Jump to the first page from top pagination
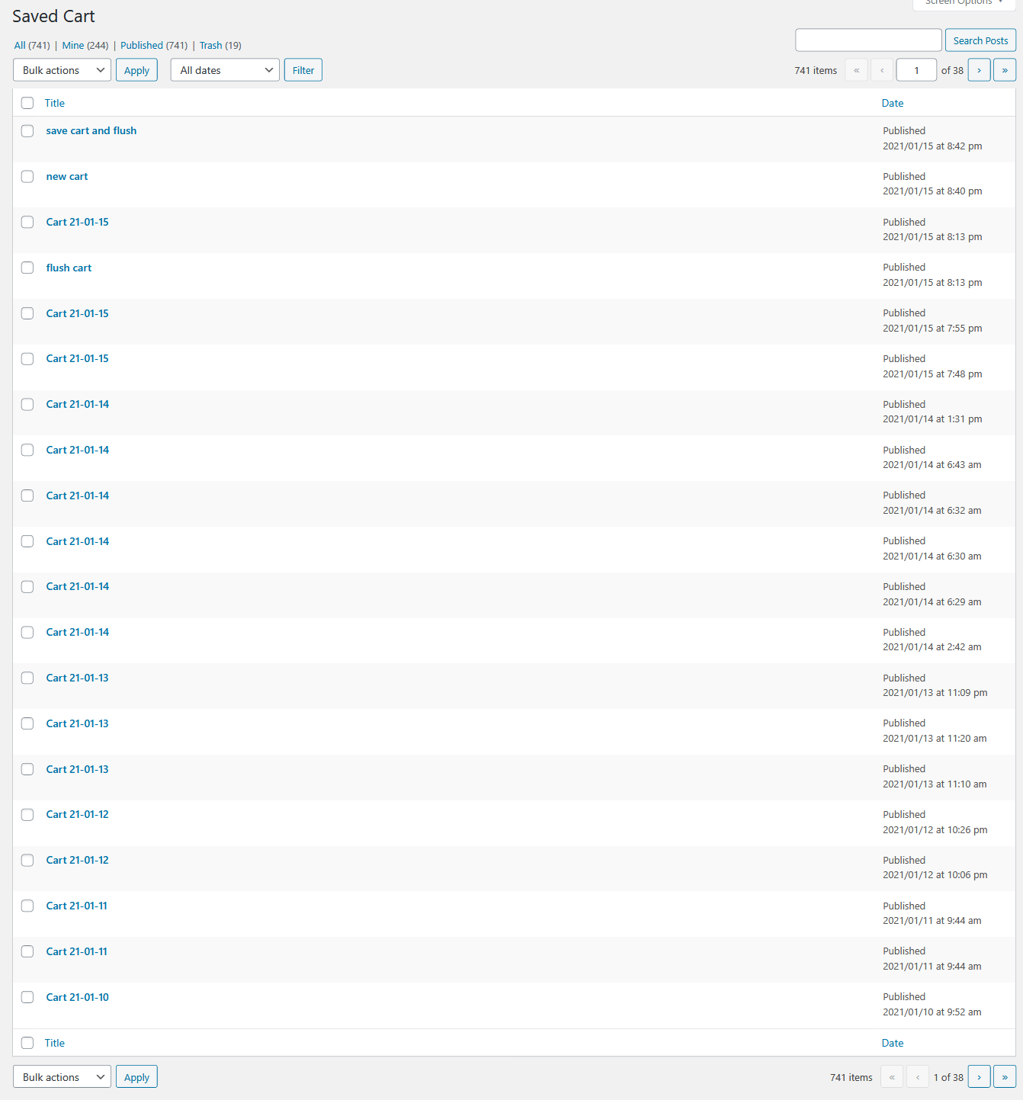This screenshot has width=1023, height=1100. [856, 69]
